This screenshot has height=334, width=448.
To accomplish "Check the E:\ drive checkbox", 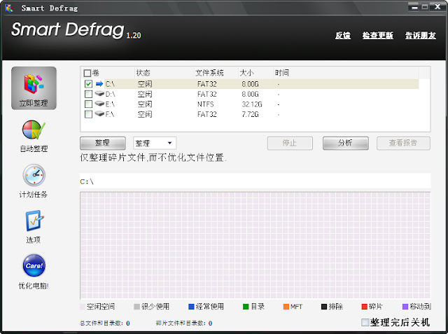I will 89,104.
